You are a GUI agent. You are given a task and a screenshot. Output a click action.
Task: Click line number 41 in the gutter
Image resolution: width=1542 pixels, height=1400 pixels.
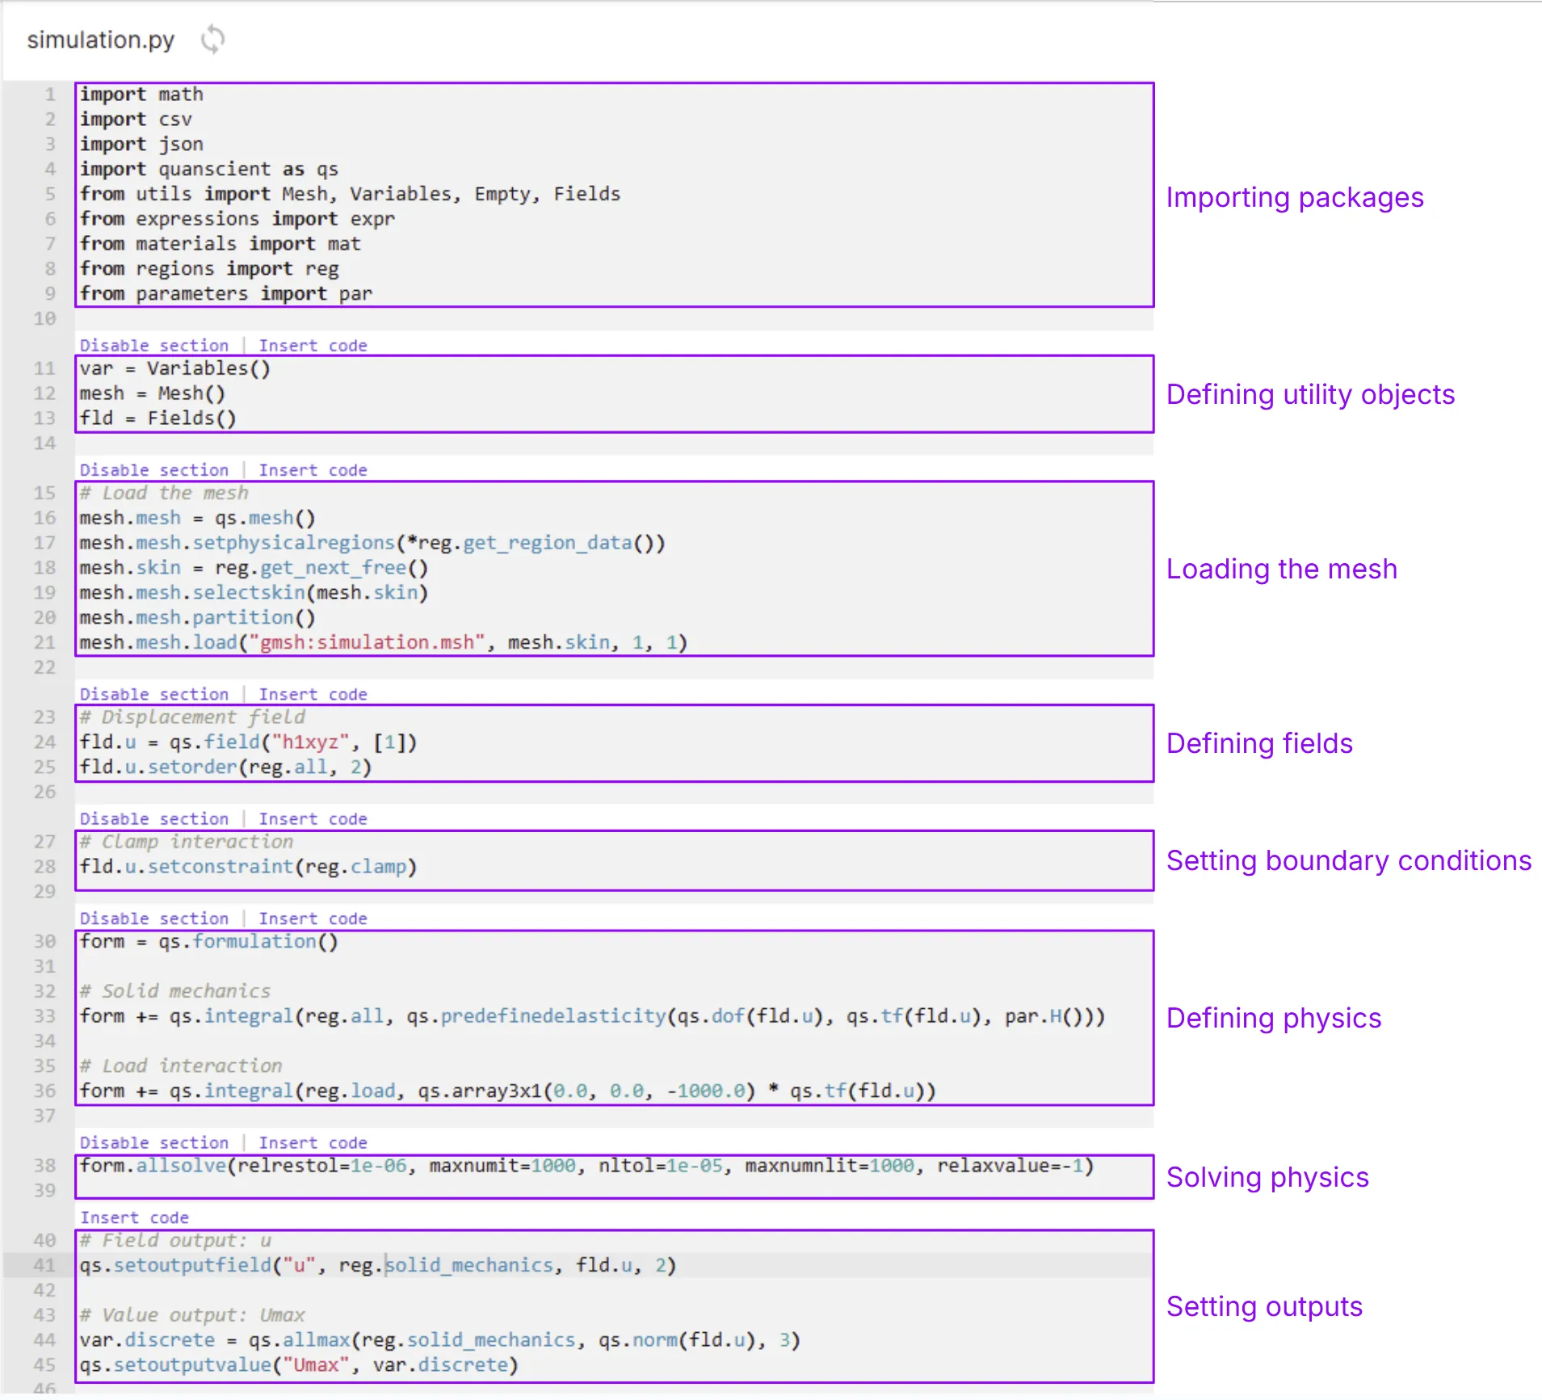(x=44, y=1266)
